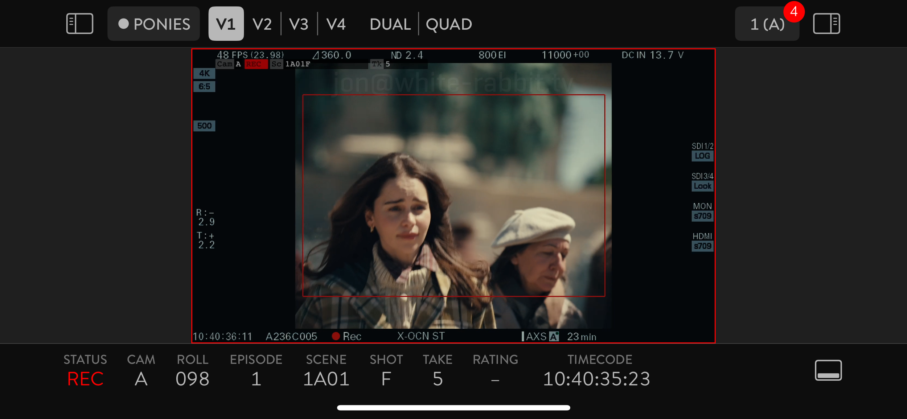Screen dimensions: 907x419
Task: Tap the red notification badge showing 4
Action: 794,12
